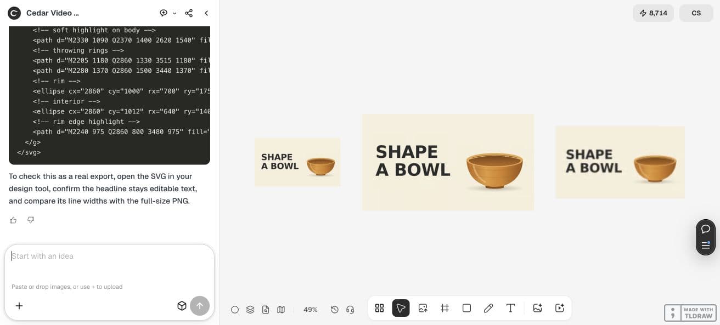
Task: Pick the rectangle shape tool
Action: coord(467,308)
